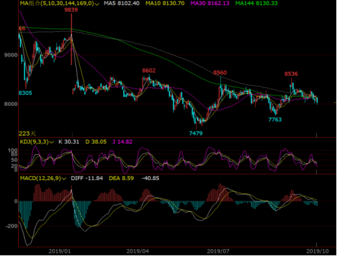Click the 7763 low price label
337x256 pixels.
coord(275,120)
